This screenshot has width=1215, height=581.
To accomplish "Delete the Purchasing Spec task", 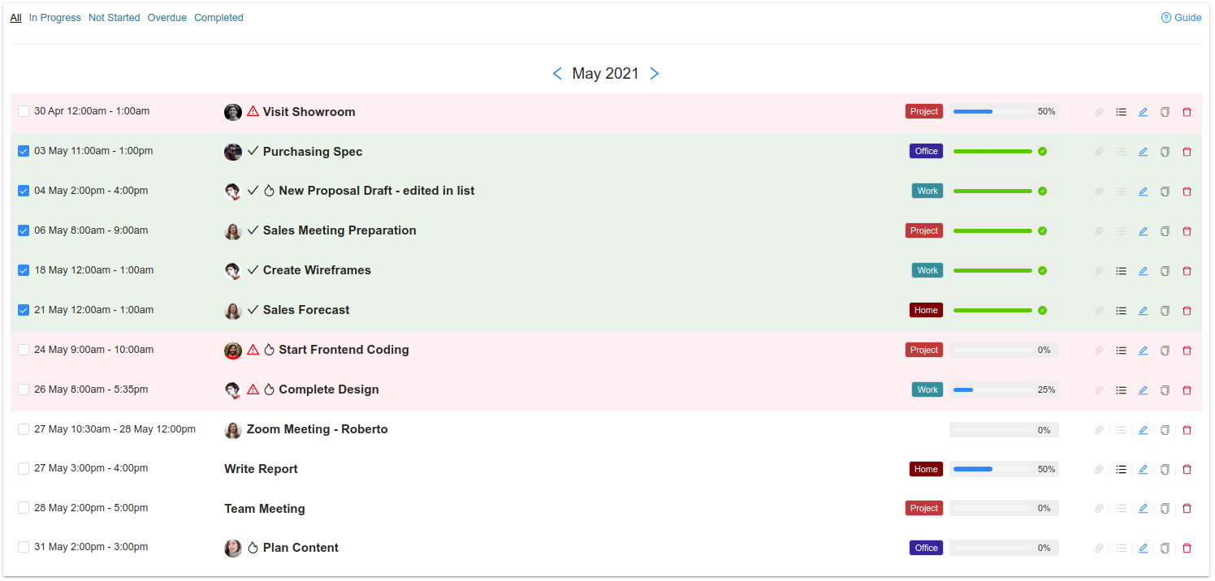I will 1187,152.
